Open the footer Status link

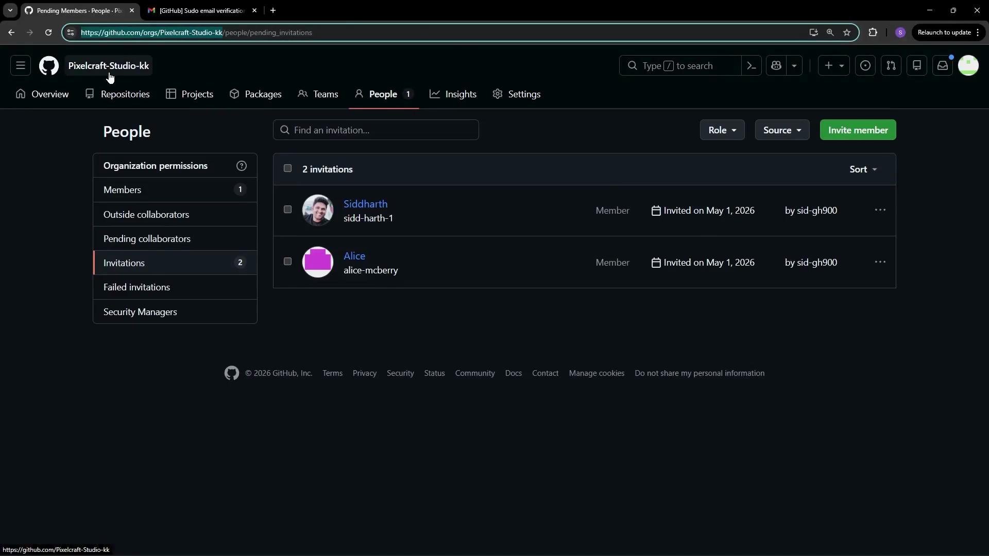pyautogui.click(x=435, y=374)
